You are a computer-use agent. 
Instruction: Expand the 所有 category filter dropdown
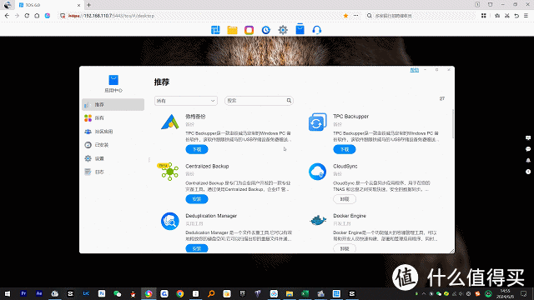point(186,101)
